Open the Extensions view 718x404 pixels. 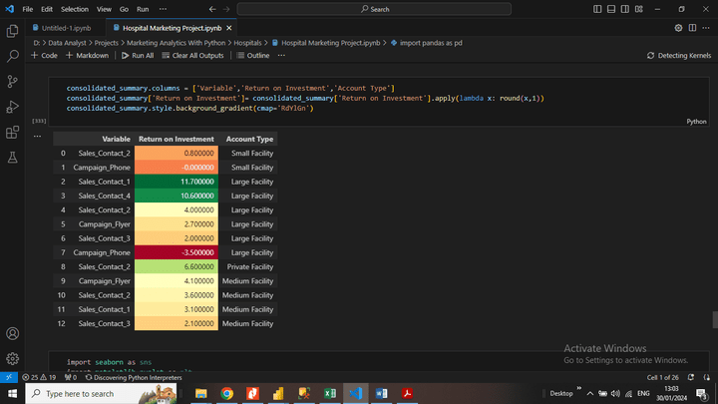(12, 133)
